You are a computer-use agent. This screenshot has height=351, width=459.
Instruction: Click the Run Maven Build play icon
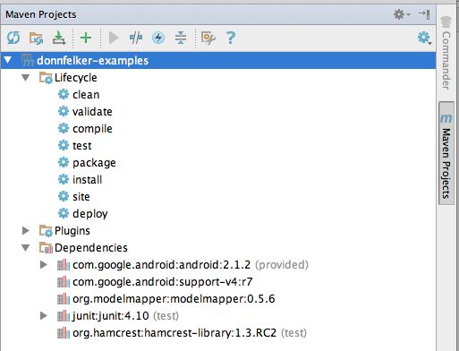point(114,38)
